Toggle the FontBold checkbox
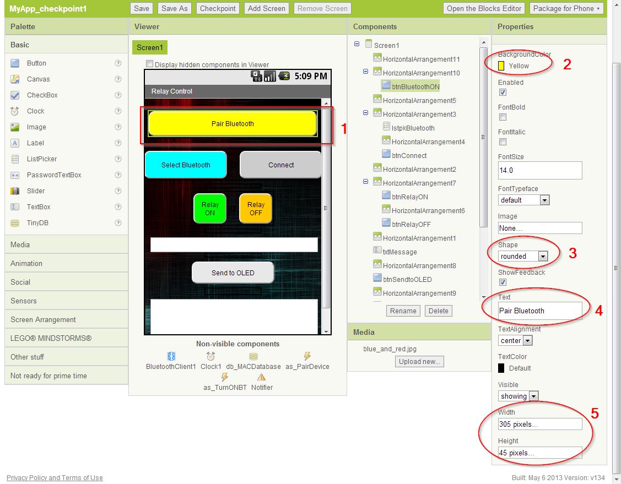The image size is (621, 484). coord(503,117)
